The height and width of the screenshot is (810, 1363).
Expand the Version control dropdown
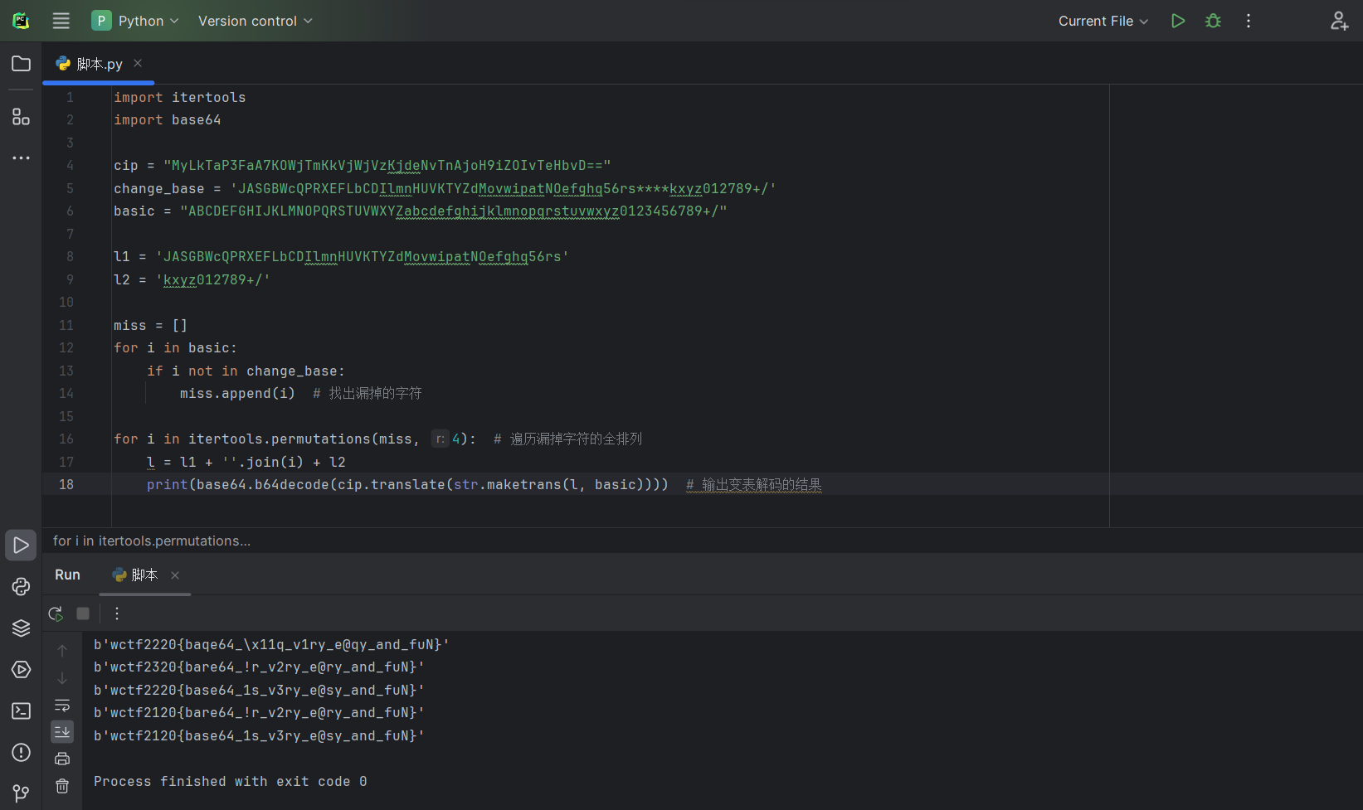coord(256,21)
